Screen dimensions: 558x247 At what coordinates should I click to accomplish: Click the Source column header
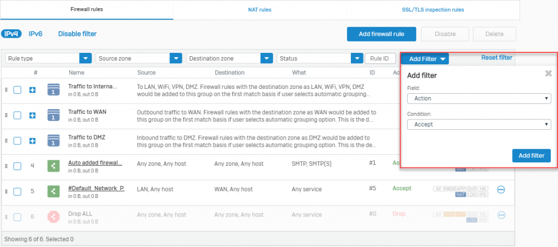pyautogui.click(x=146, y=73)
